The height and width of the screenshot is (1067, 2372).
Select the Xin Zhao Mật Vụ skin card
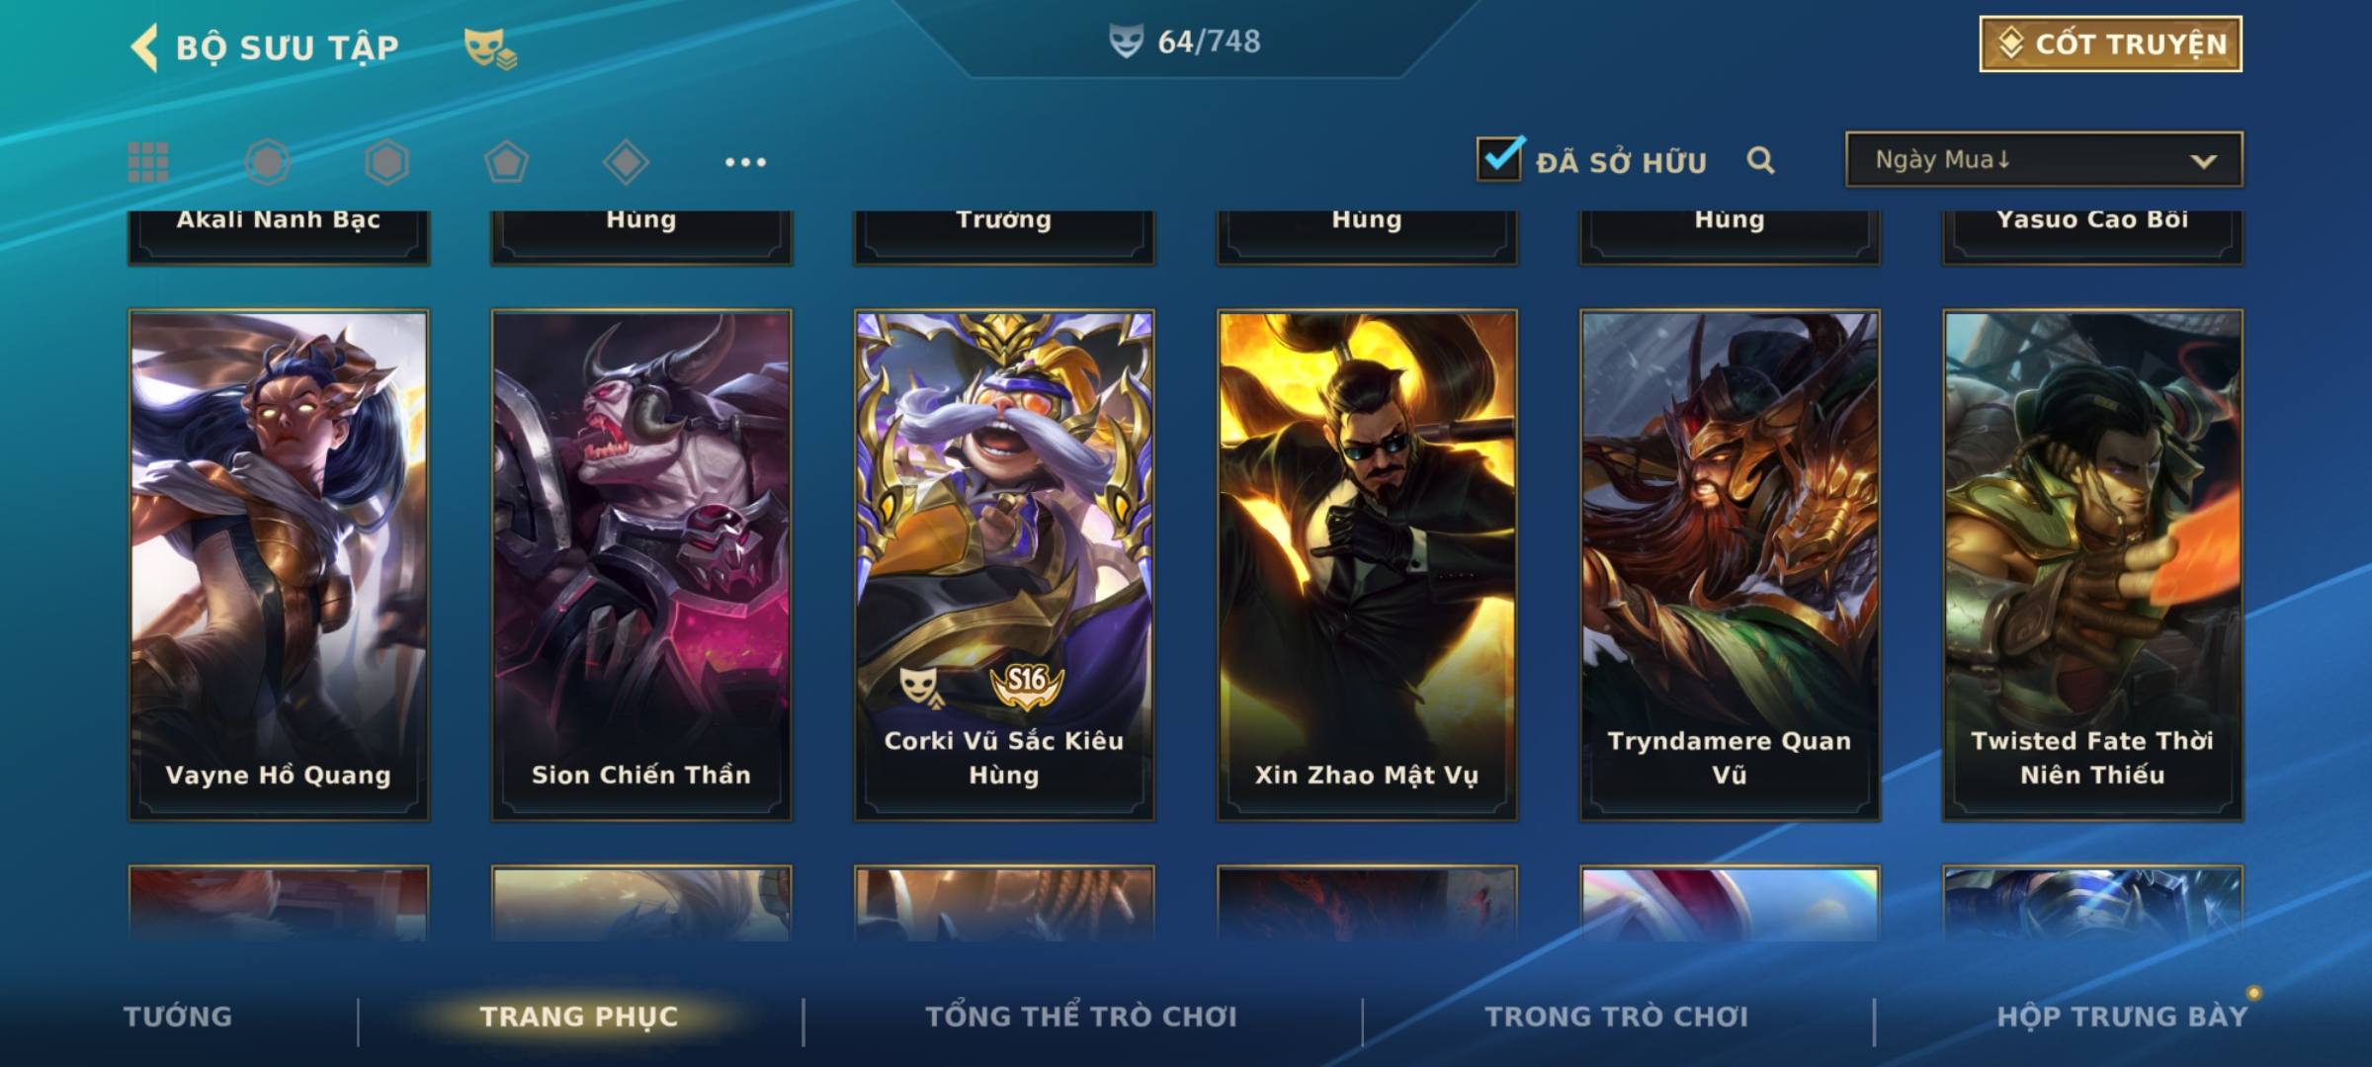[x=1367, y=565]
